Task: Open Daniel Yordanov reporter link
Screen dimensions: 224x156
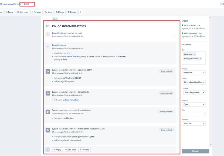Action: [59, 33]
